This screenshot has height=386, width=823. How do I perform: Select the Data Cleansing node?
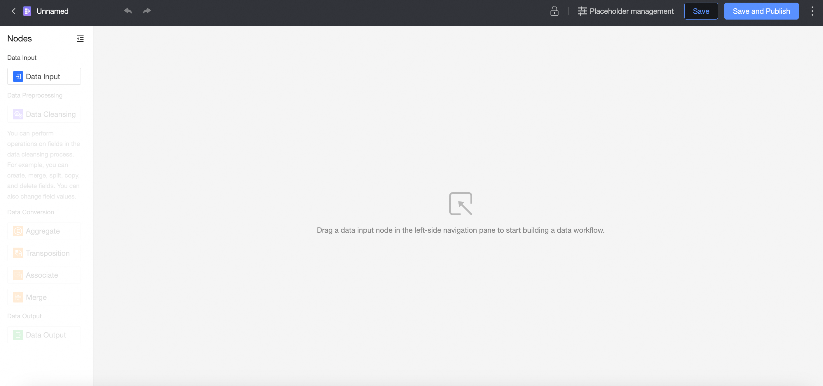pos(44,114)
